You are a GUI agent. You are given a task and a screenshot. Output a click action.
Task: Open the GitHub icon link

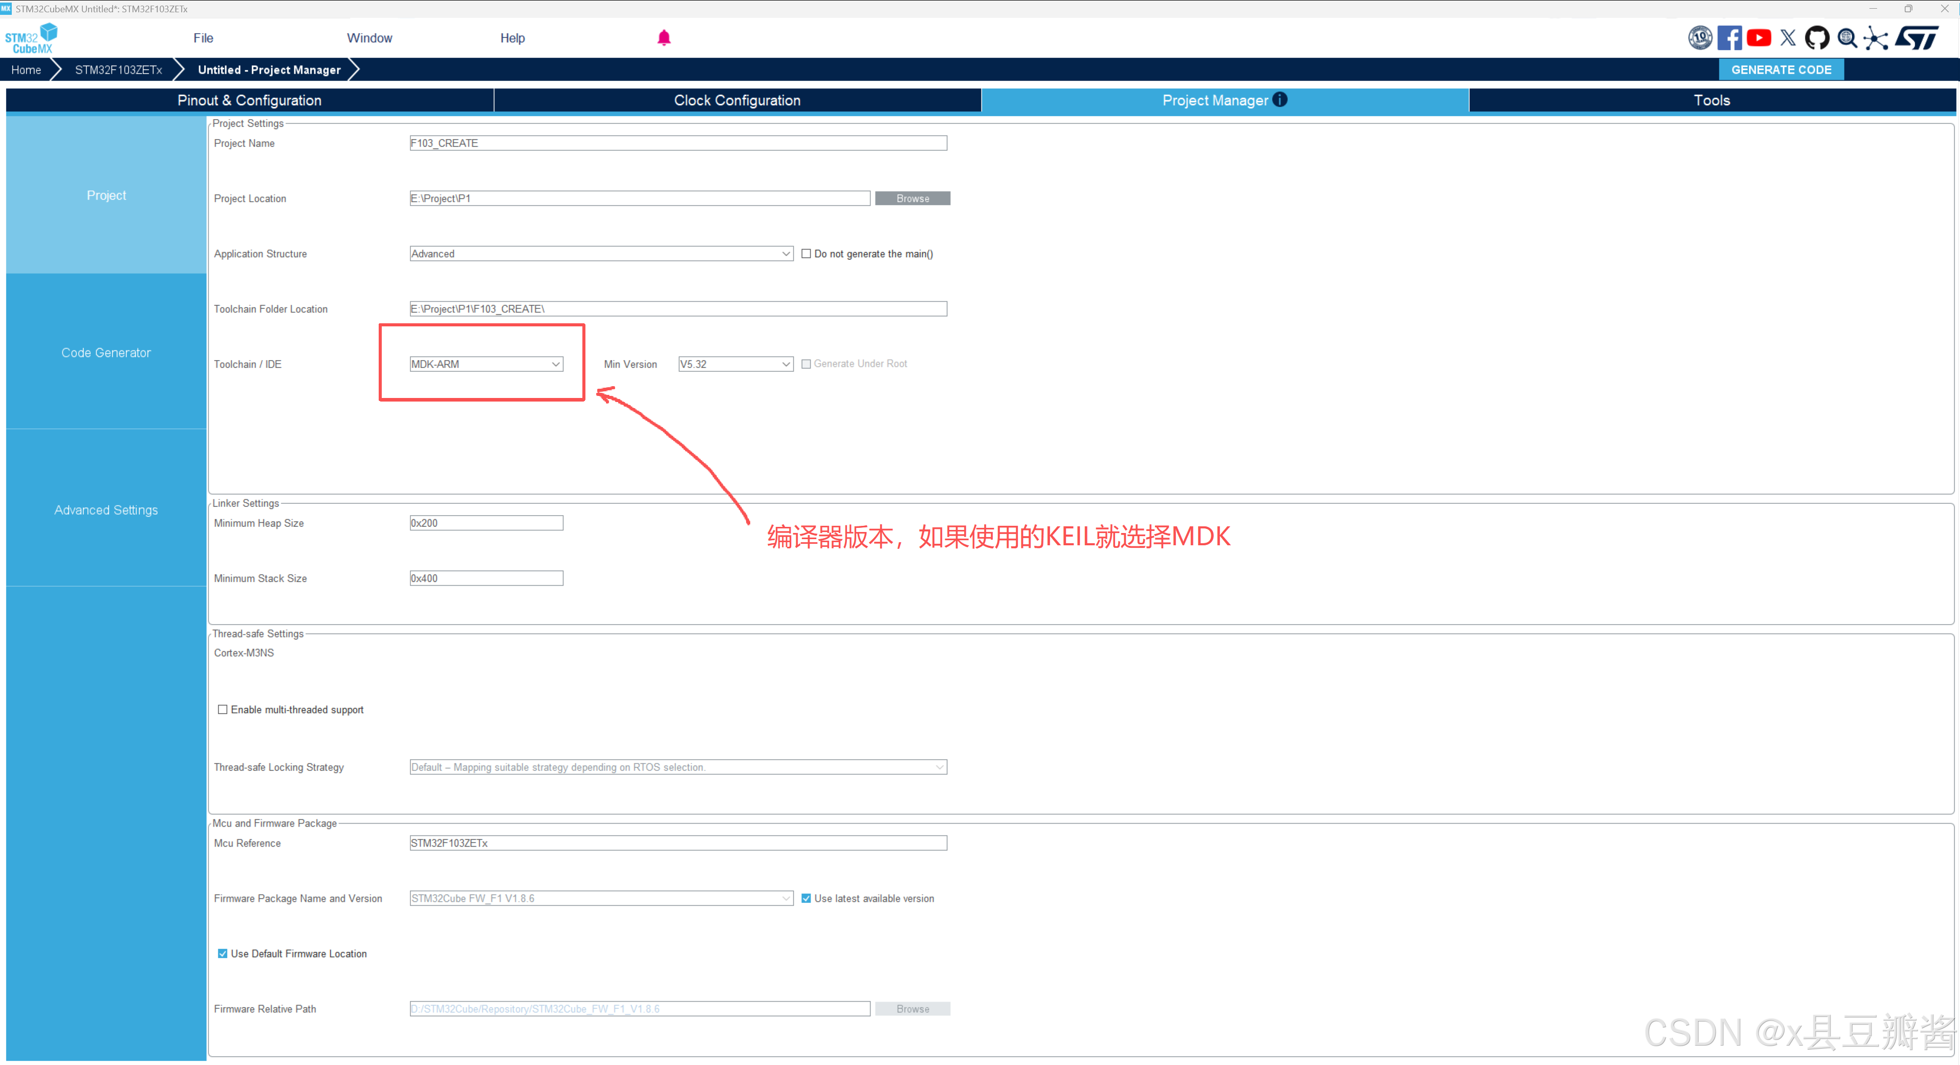click(1817, 38)
